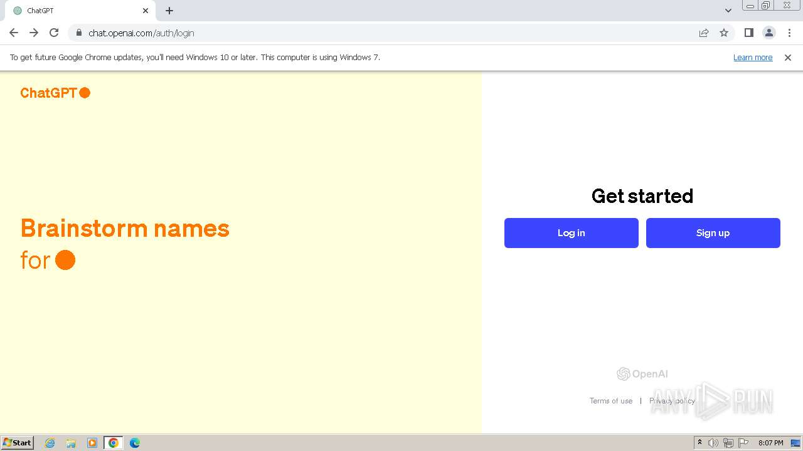803x451 pixels.
Task: Open the Learn more link
Action: 753,58
